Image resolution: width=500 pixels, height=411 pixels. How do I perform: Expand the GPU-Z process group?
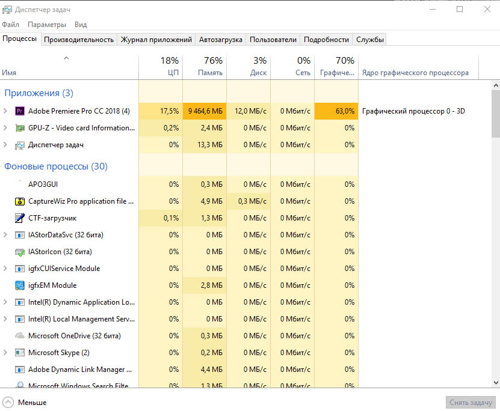(5, 128)
